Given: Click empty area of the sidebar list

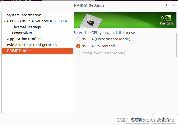Looking at the screenshot, I should tap(37, 83).
